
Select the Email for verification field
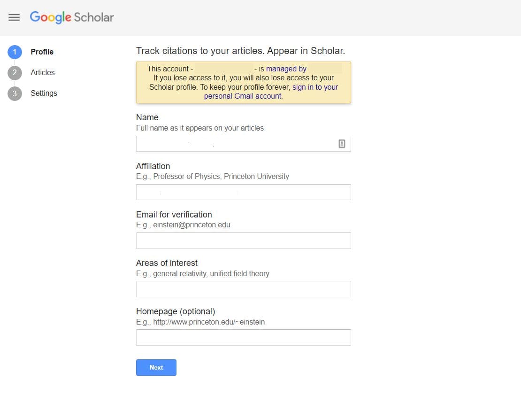[243, 240]
